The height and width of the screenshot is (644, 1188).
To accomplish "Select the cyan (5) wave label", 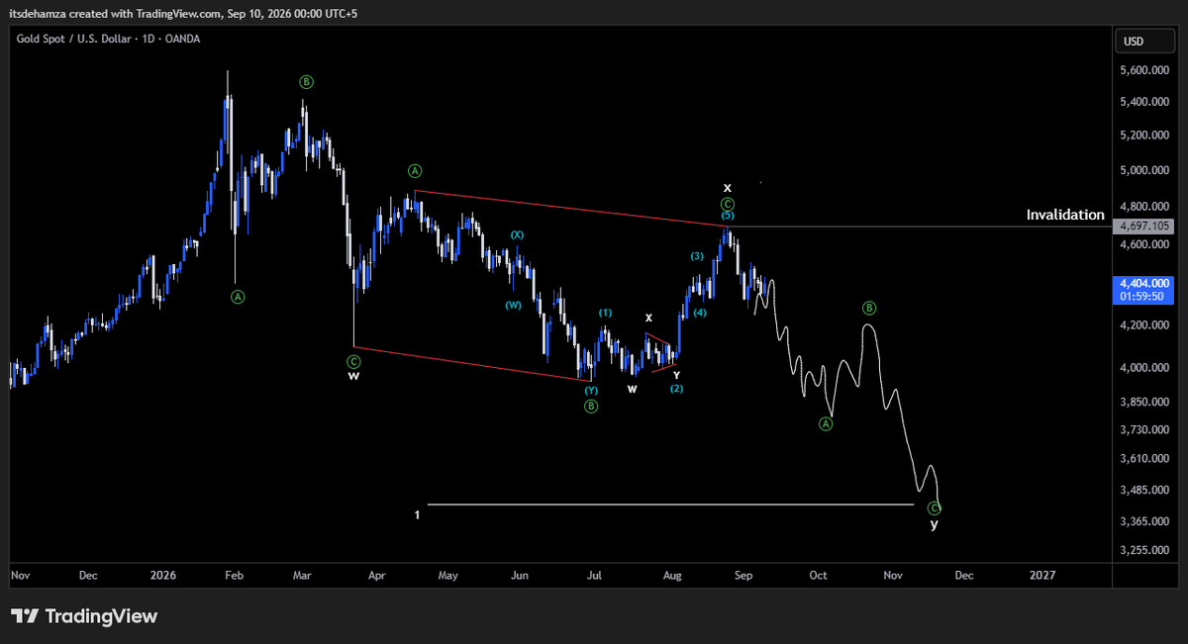I will coord(728,215).
